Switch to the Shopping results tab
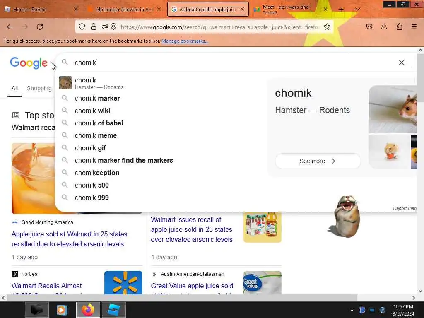 [39, 89]
